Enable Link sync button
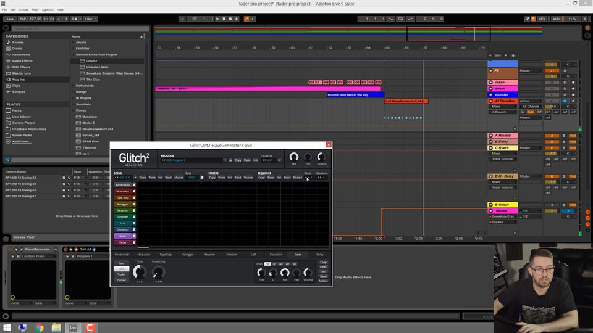This screenshot has height=333, width=593. (x=10, y=19)
